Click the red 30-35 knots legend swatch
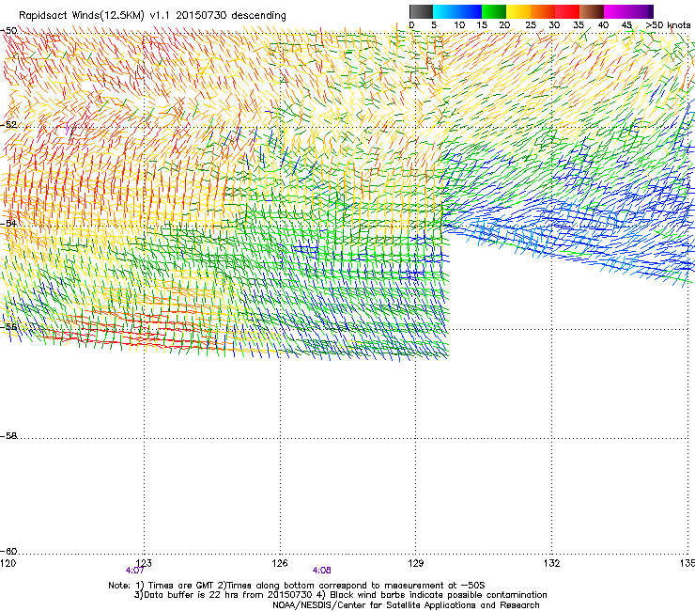Viewport: 695px width, 611px height. tap(567, 11)
